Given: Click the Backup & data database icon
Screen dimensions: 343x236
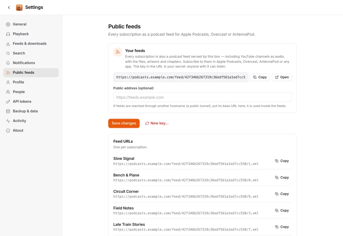Looking at the screenshot, I should point(8,111).
